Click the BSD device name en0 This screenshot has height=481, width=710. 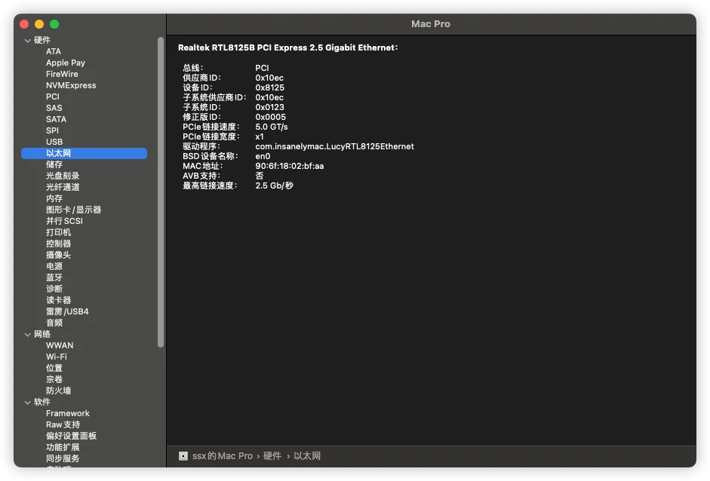point(263,156)
